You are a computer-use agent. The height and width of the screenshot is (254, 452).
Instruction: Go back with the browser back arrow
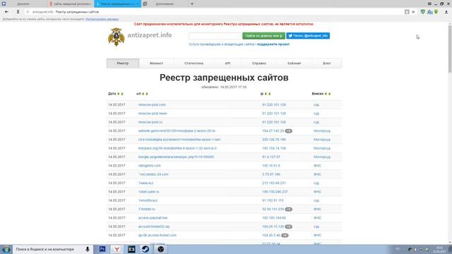[x=6, y=12]
